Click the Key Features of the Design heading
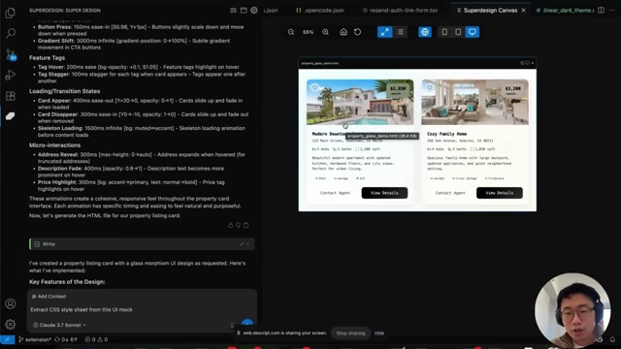 coord(67,282)
